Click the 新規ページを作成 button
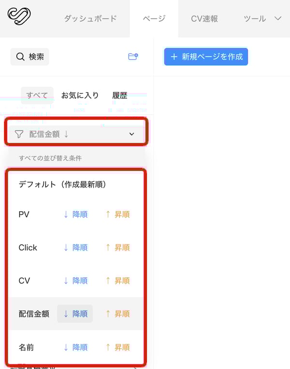 point(206,57)
